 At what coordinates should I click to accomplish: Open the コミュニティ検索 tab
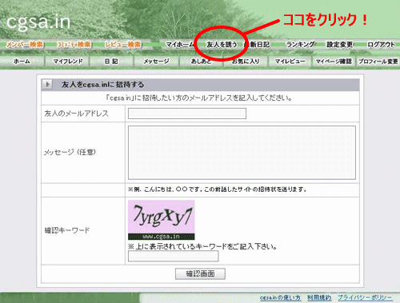(74, 45)
